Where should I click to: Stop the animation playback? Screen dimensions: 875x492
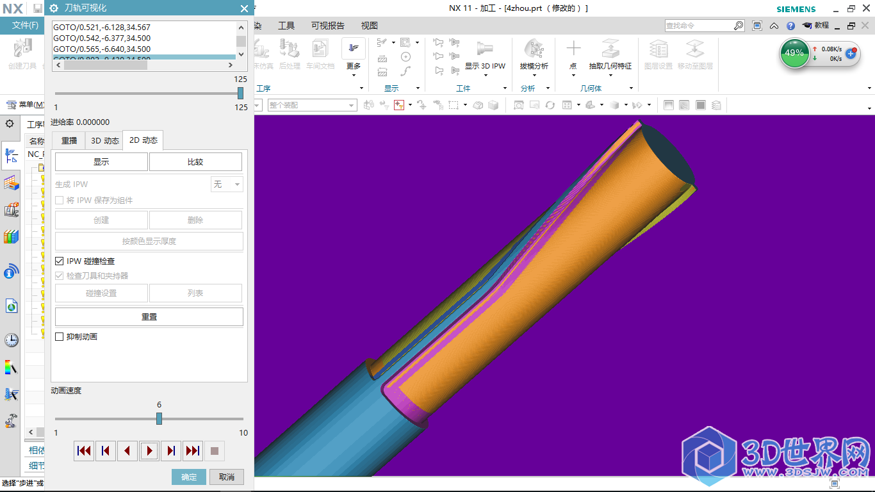coord(215,451)
